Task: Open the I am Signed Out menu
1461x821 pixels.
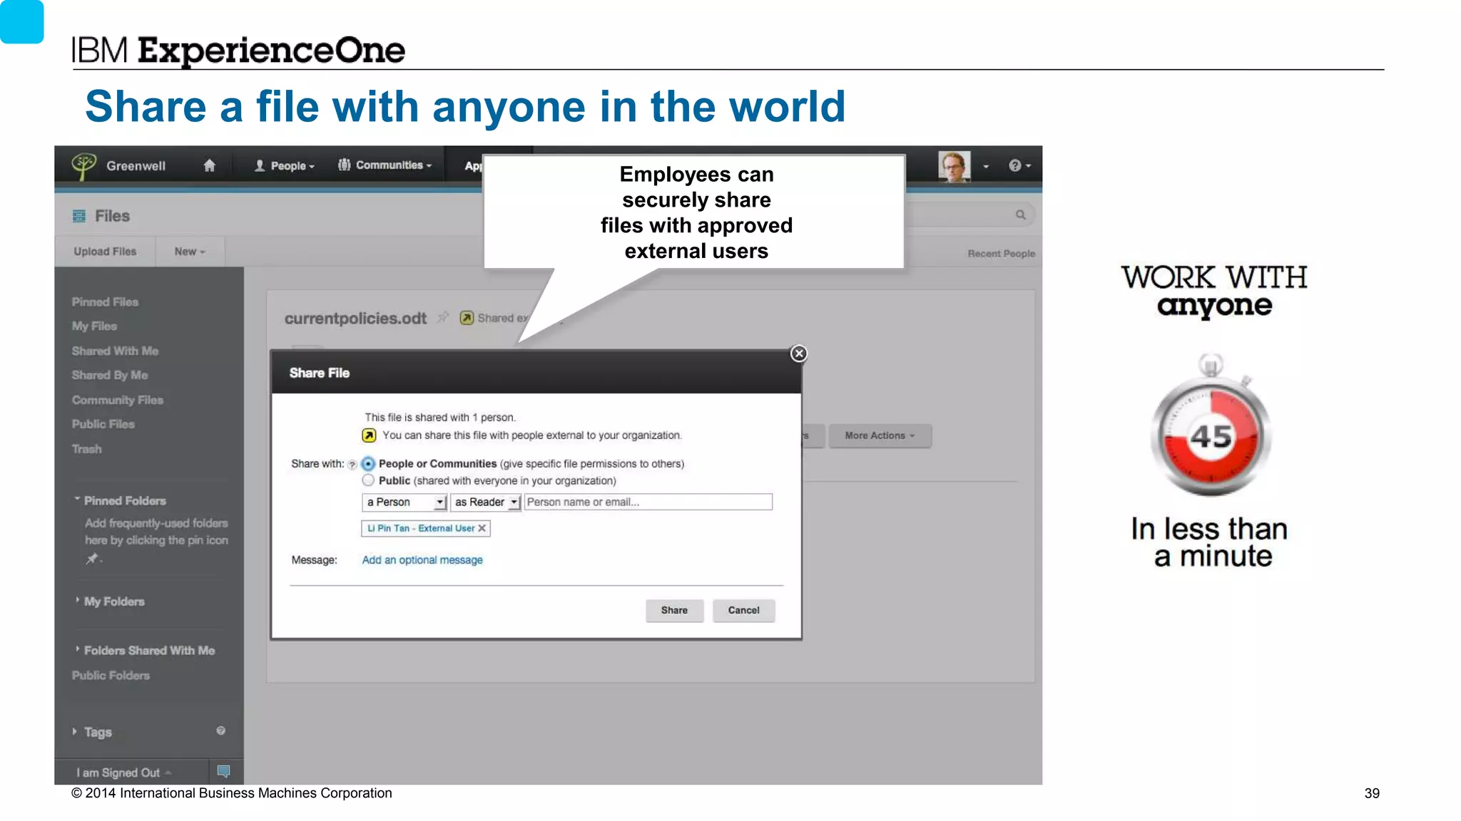Action: 124,773
